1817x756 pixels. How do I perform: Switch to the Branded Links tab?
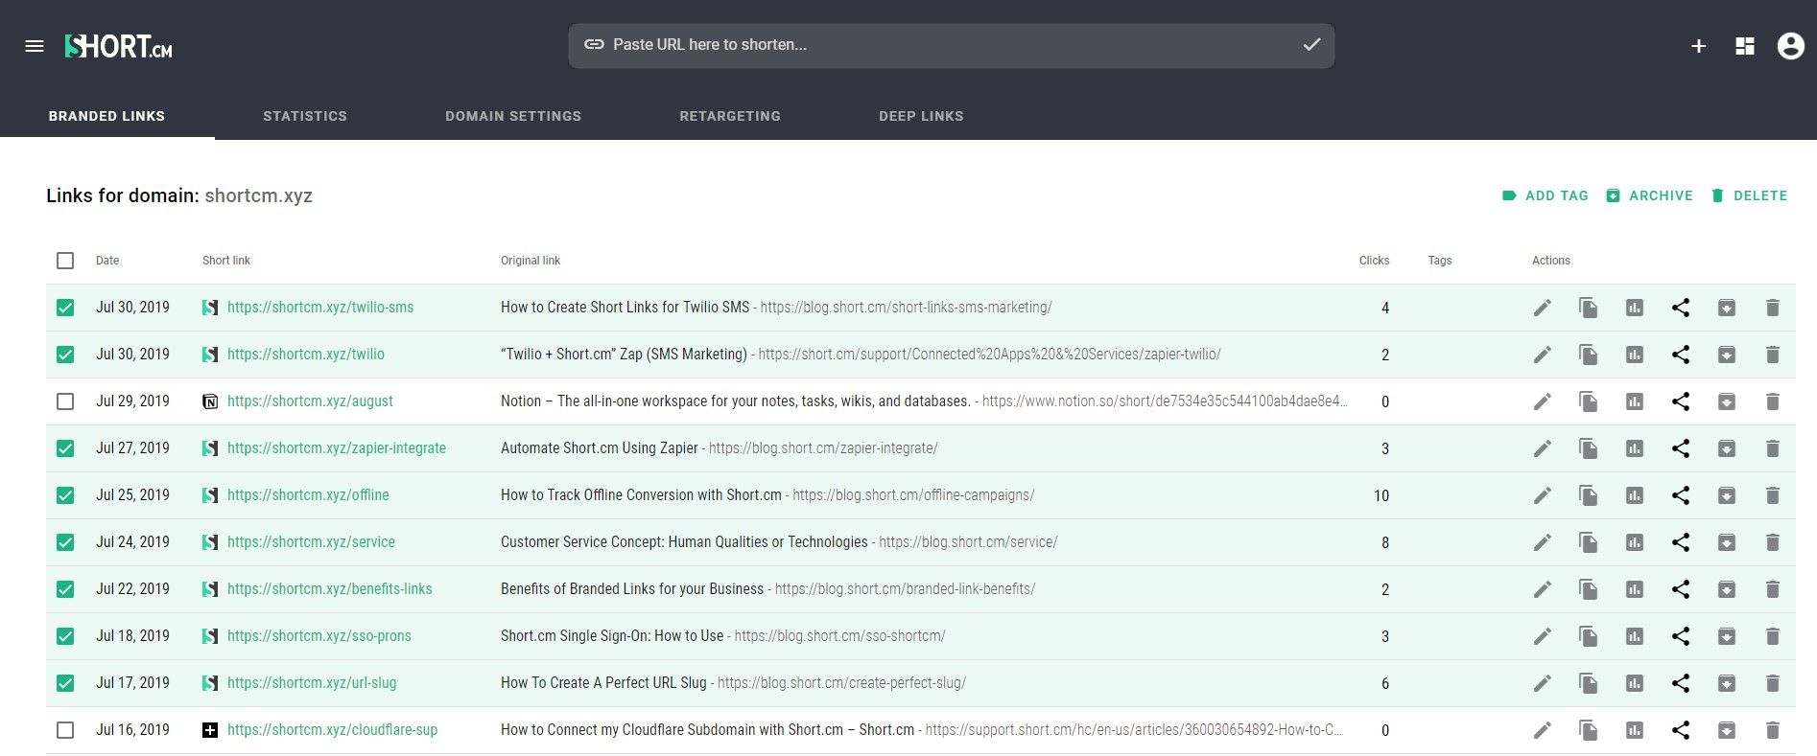pyautogui.click(x=106, y=116)
